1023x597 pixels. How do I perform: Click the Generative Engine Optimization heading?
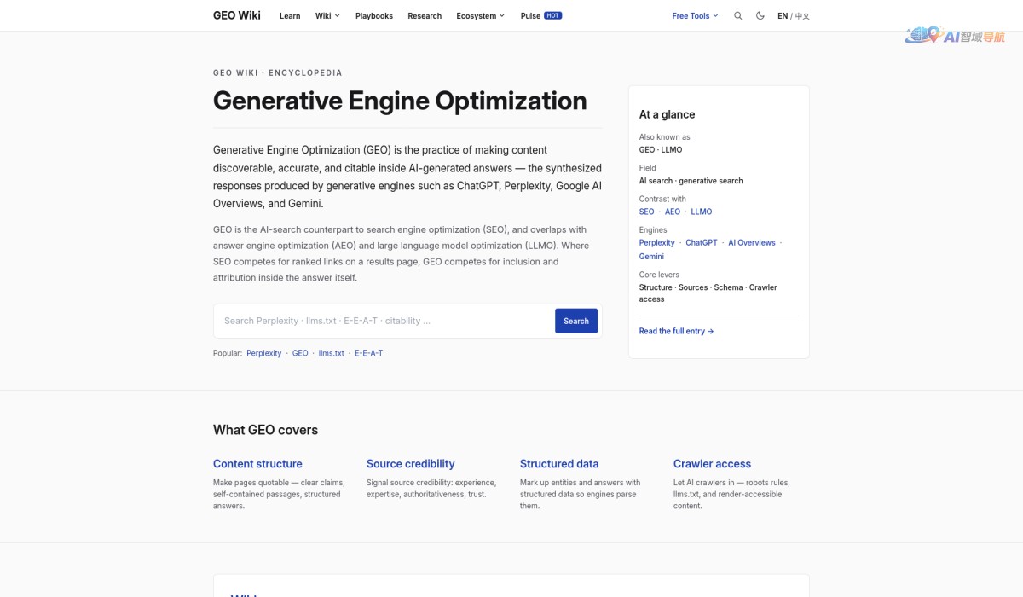[x=400, y=101]
